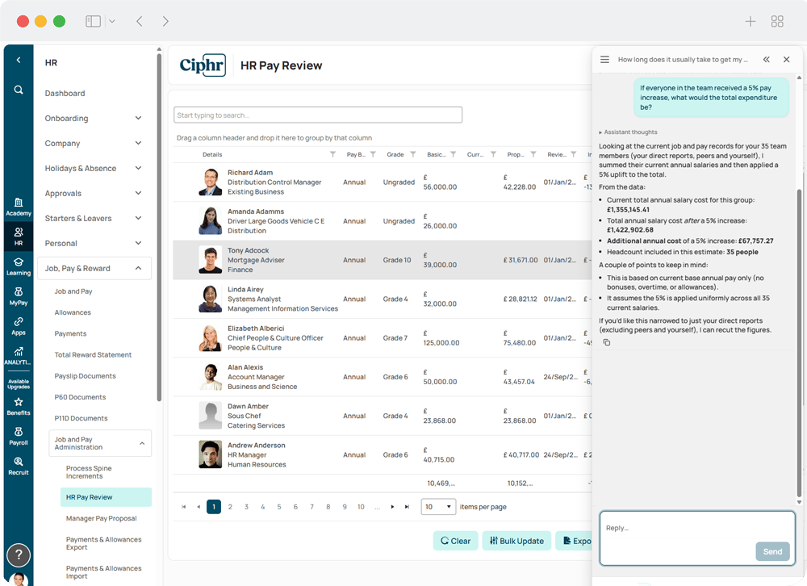Viewport: 807px width, 586px height.
Task: Go to page 10 of results
Action: click(x=361, y=507)
